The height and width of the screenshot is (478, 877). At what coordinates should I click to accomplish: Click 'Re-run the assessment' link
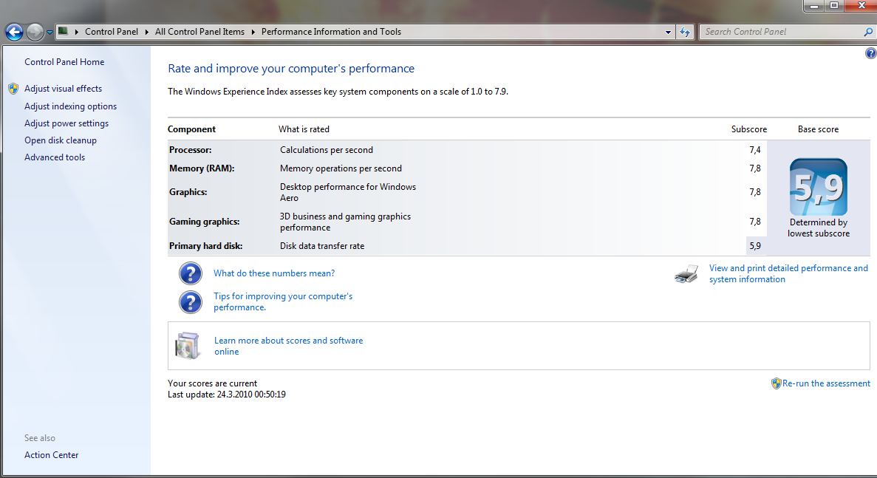(826, 383)
